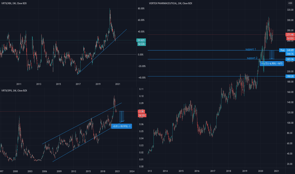This screenshot has width=295, height=174.
Task: Click the green 1d 22h countdown tag
Action: click(141, 44)
